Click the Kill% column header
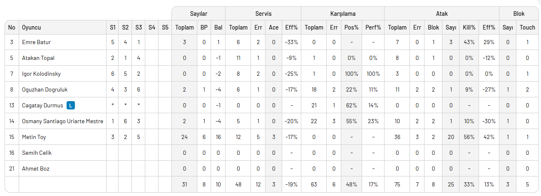Image resolution: width=541 pixels, height=196 pixels. pyautogui.click(x=469, y=28)
